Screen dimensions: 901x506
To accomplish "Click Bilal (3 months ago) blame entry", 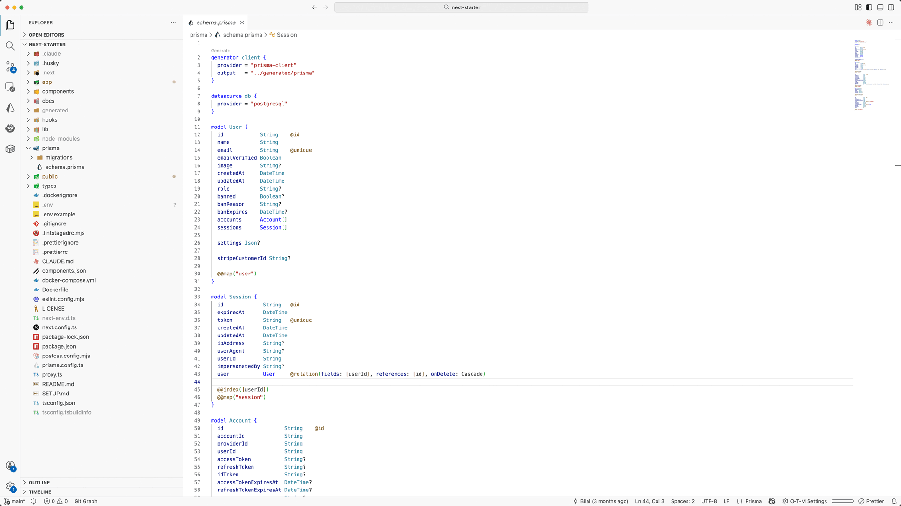I will point(601,501).
